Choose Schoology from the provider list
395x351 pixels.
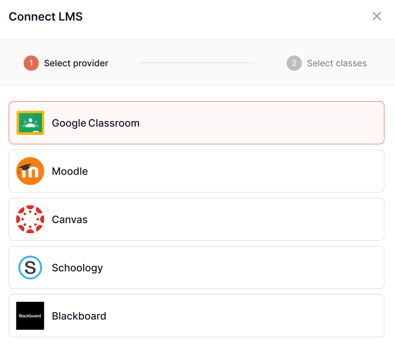[x=197, y=268]
